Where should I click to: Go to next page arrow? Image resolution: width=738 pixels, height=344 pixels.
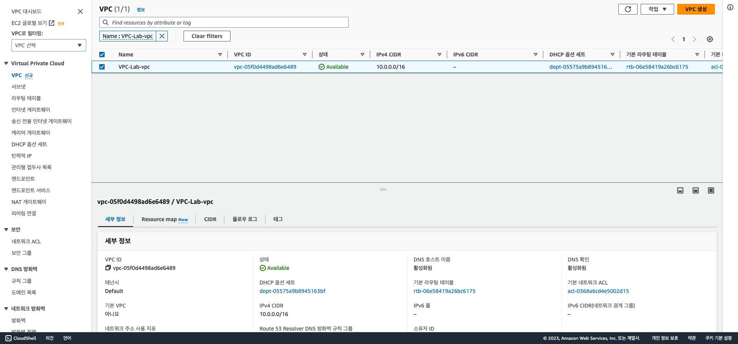[694, 39]
